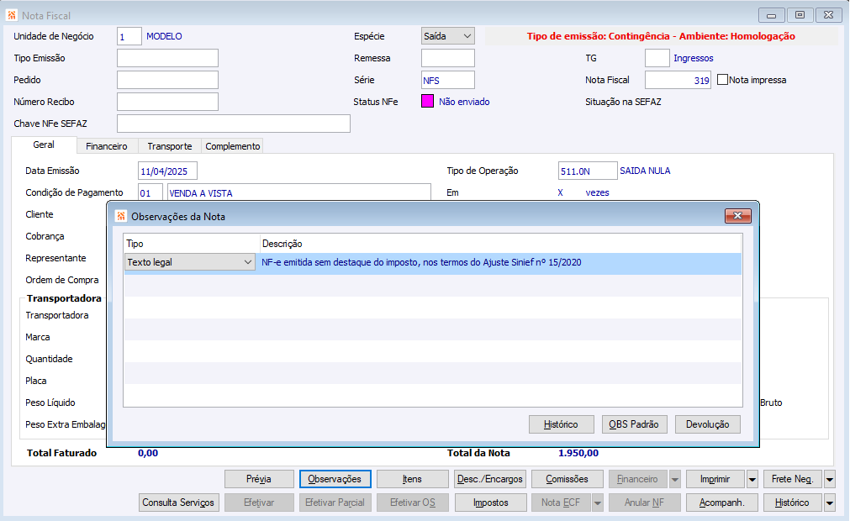This screenshot has width=850, height=521.
Task: Open the Itens button
Action: [413, 479]
